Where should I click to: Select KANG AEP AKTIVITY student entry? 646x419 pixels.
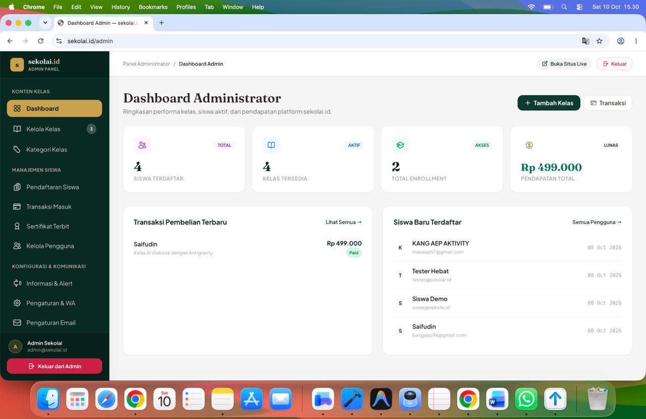(507, 248)
